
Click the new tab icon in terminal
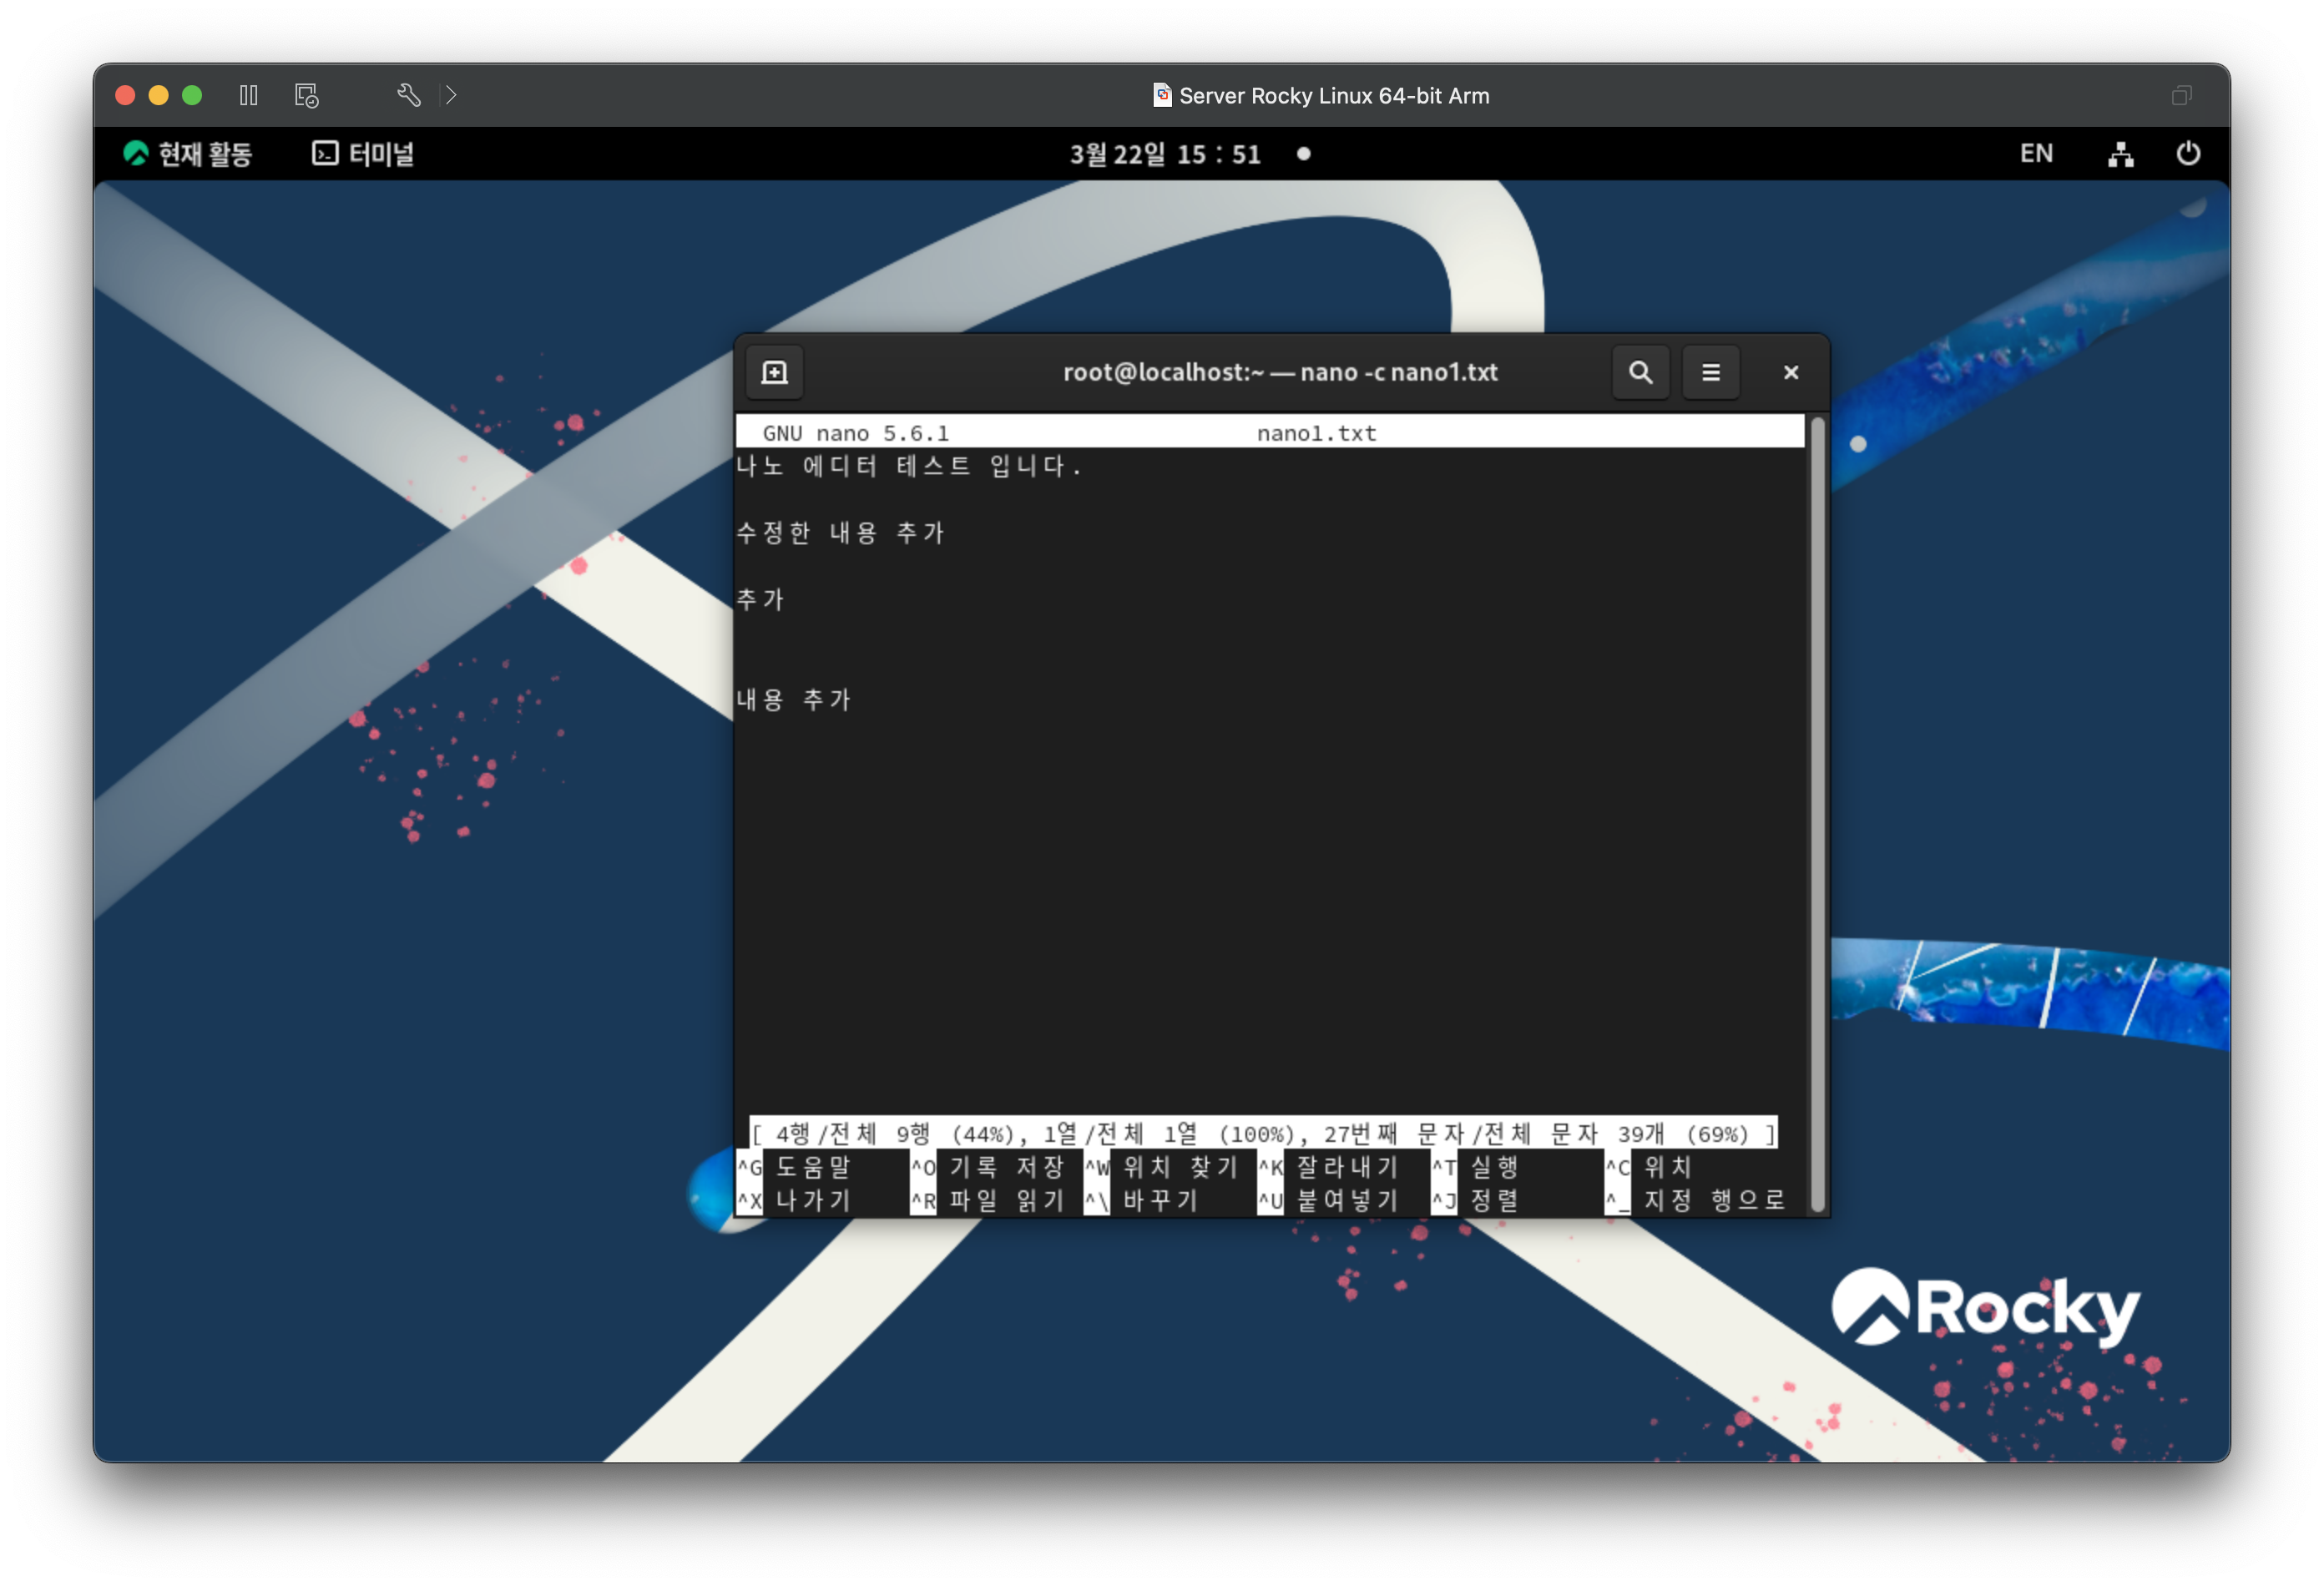pyautogui.click(x=774, y=372)
